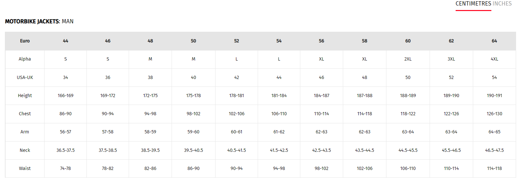Click the Euro row header
Viewport: 519px width, 180px height.
(25, 41)
